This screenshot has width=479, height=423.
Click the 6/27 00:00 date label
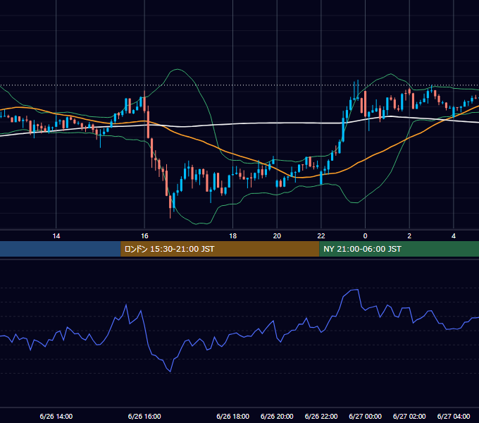[x=365, y=416]
